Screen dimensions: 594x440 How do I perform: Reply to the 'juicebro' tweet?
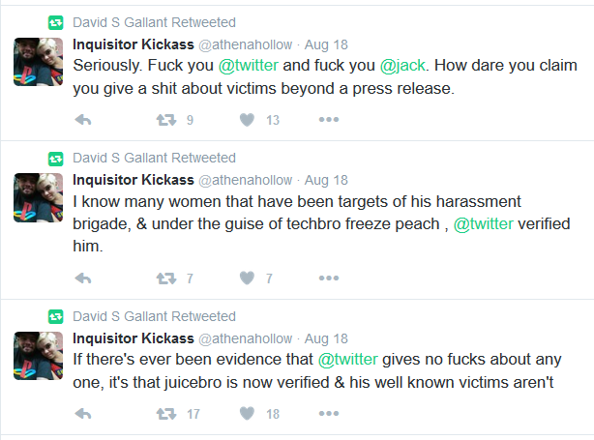(83, 414)
